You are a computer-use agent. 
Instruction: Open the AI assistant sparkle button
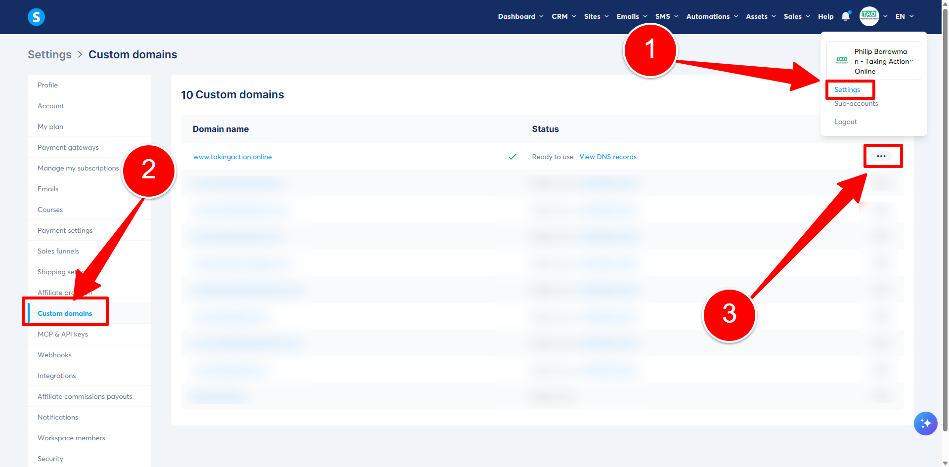point(925,424)
